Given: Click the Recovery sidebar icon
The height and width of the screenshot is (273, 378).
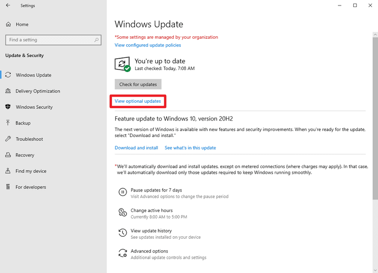Looking at the screenshot, I should (x=8, y=155).
